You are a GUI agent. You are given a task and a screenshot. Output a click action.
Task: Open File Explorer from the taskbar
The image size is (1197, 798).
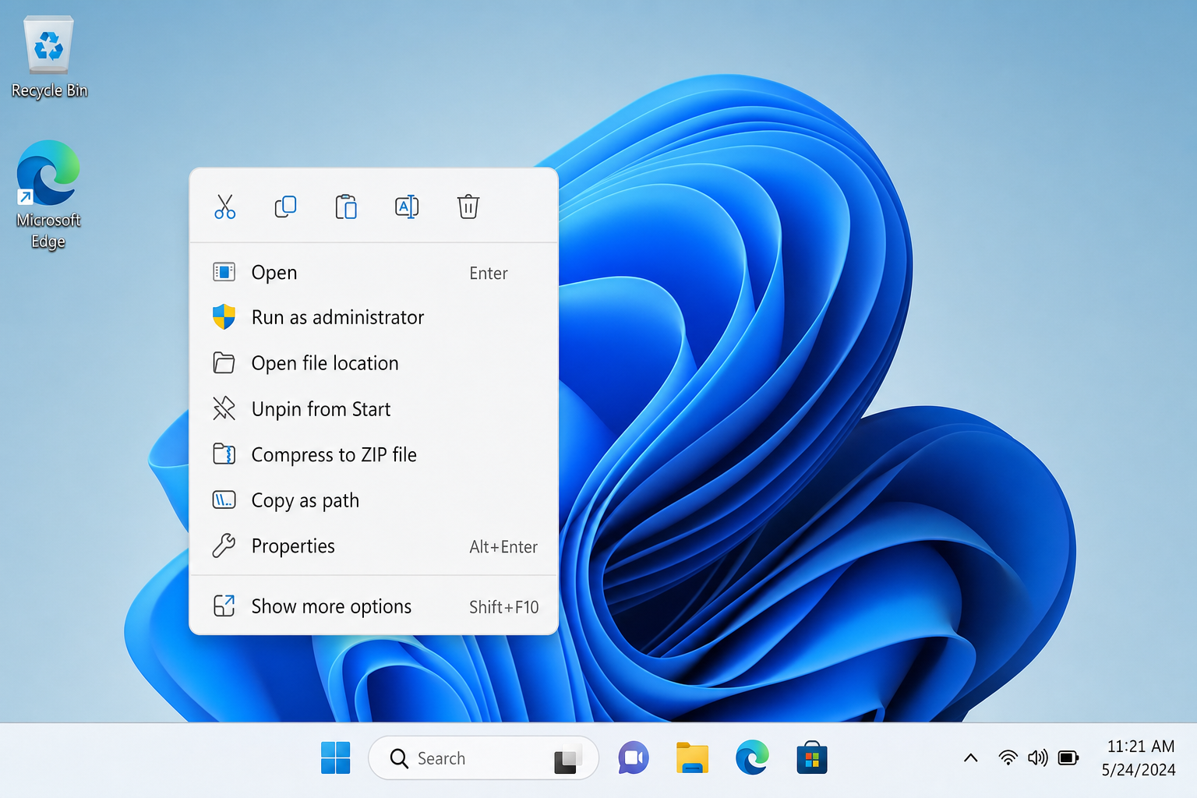(692, 757)
